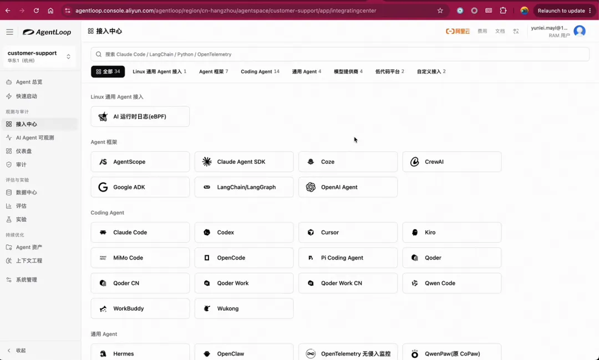Open AI 运行时日志(eBPF) card
The height and width of the screenshot is (360, 599).
140,117
